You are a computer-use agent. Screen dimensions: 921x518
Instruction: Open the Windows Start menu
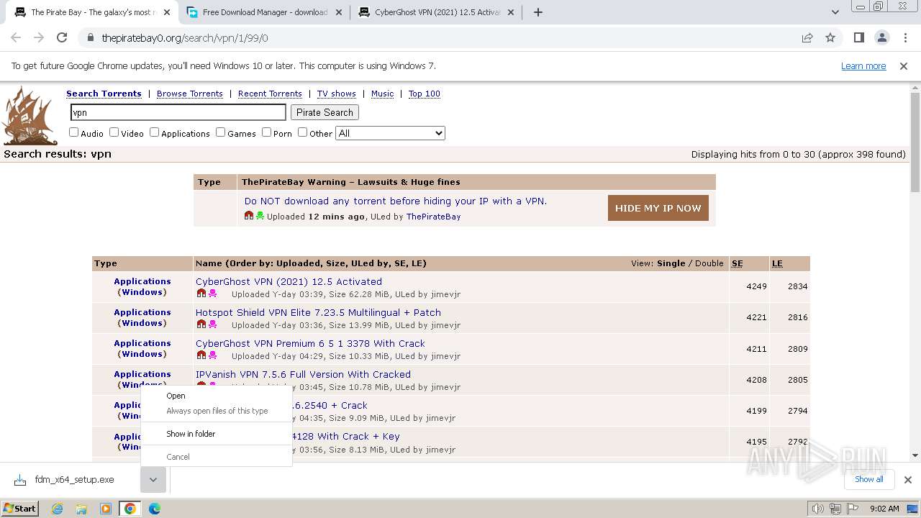point(20,509)
